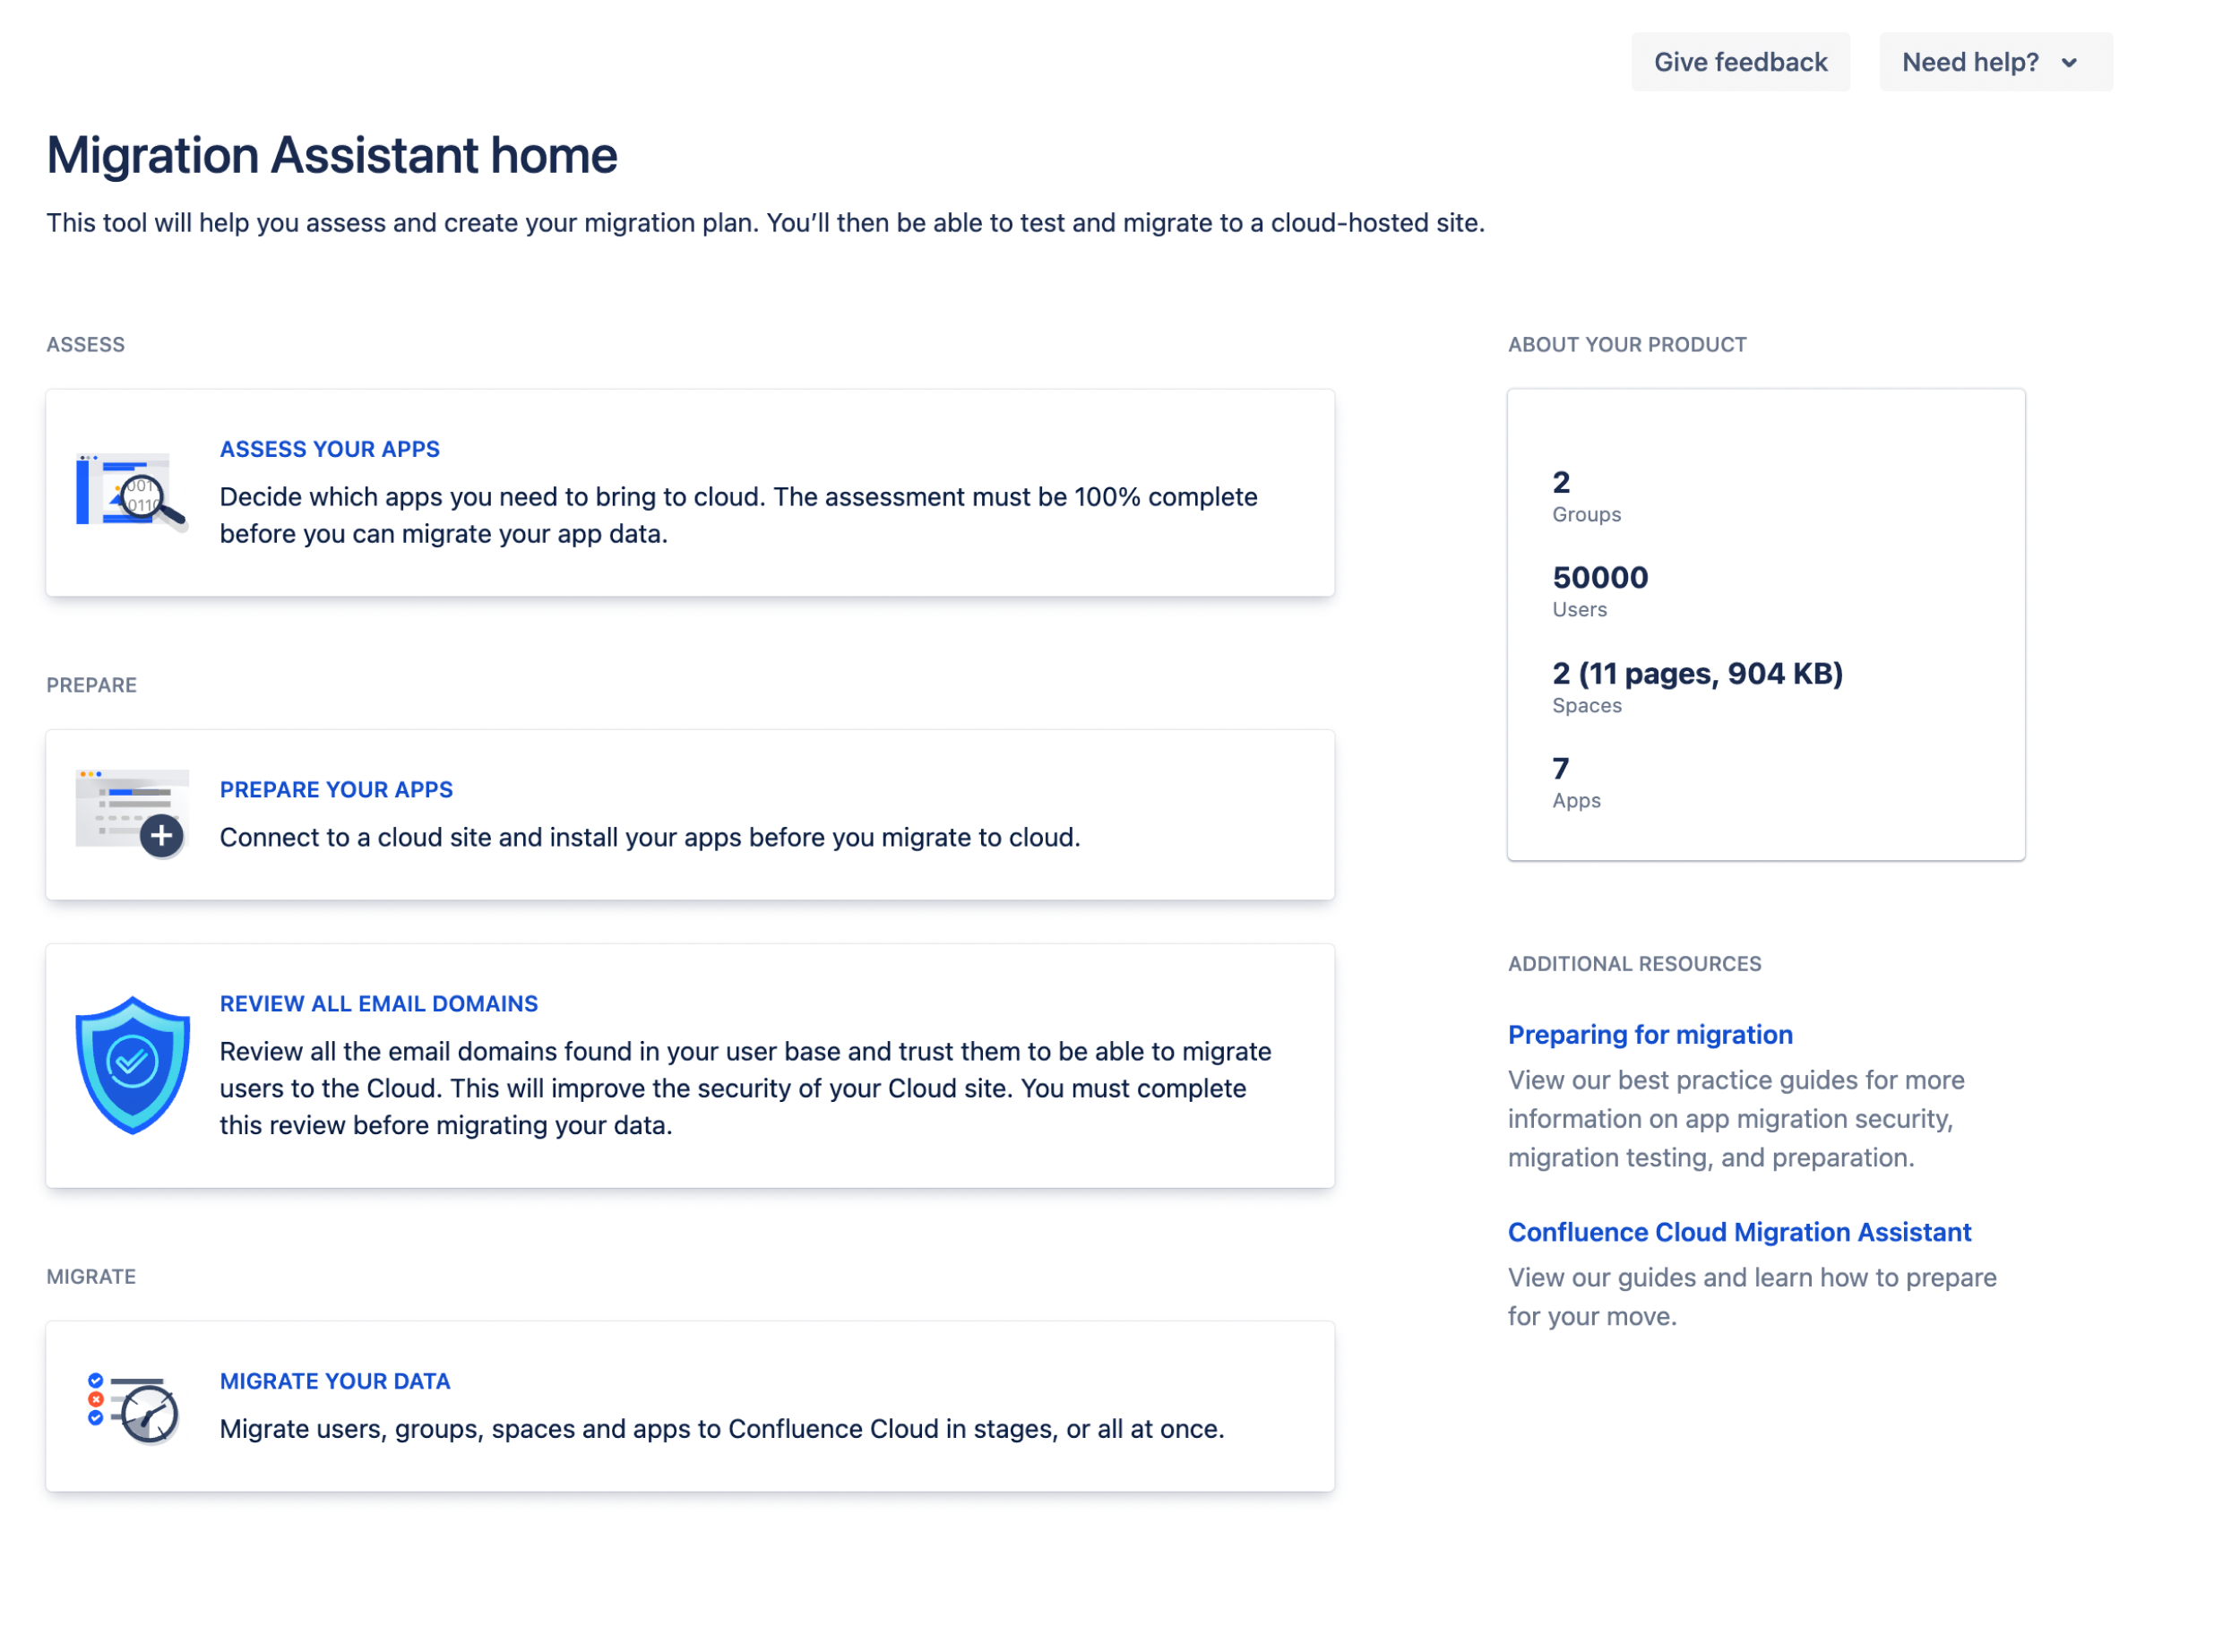
Task: Click the chevron next to Need help?
Action: [2069, 62]
